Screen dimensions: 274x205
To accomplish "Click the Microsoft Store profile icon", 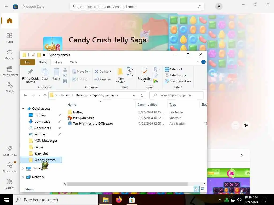I will (219, 7).
